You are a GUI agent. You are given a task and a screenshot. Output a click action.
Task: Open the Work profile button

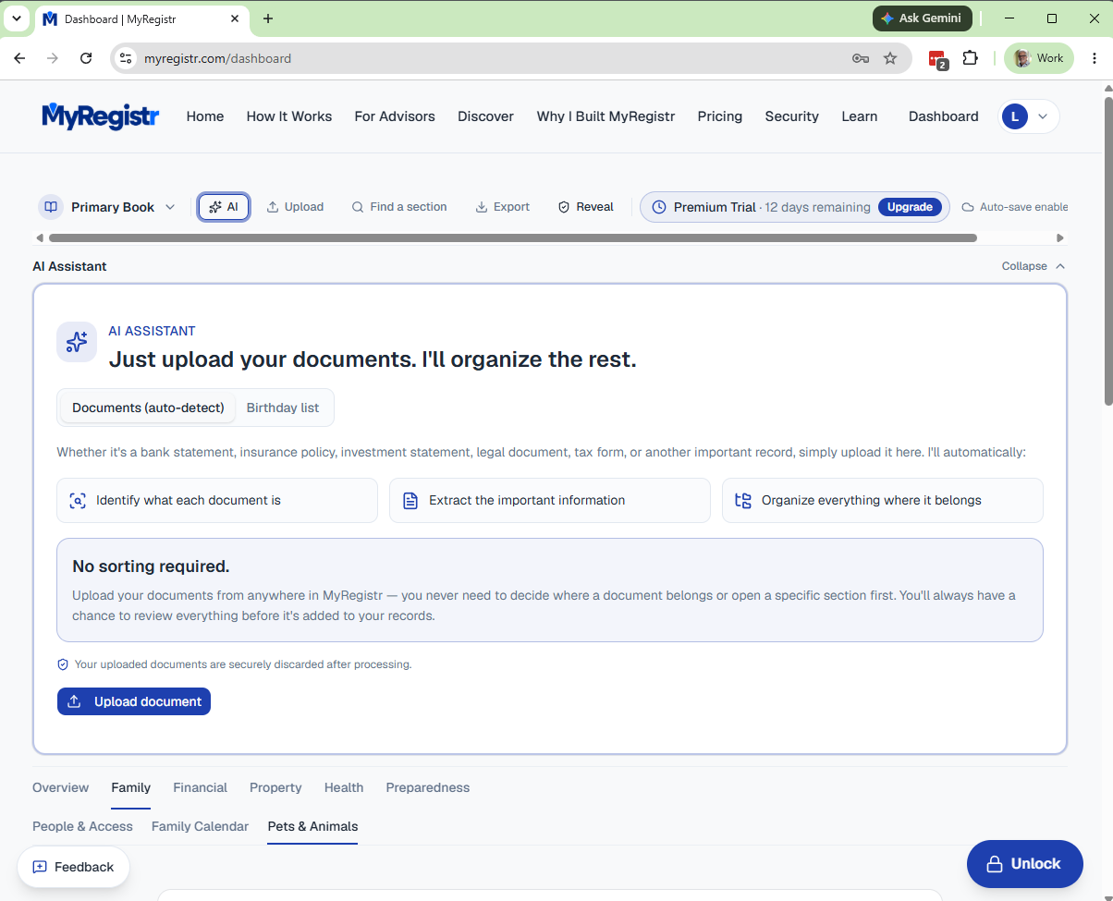point(1039,58)
